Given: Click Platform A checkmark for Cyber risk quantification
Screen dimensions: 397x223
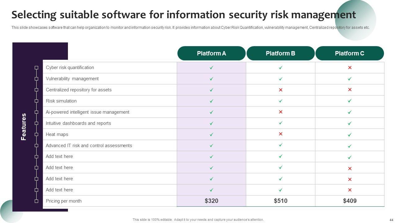Looking at the screenshot, I should (x=211, y=68).
